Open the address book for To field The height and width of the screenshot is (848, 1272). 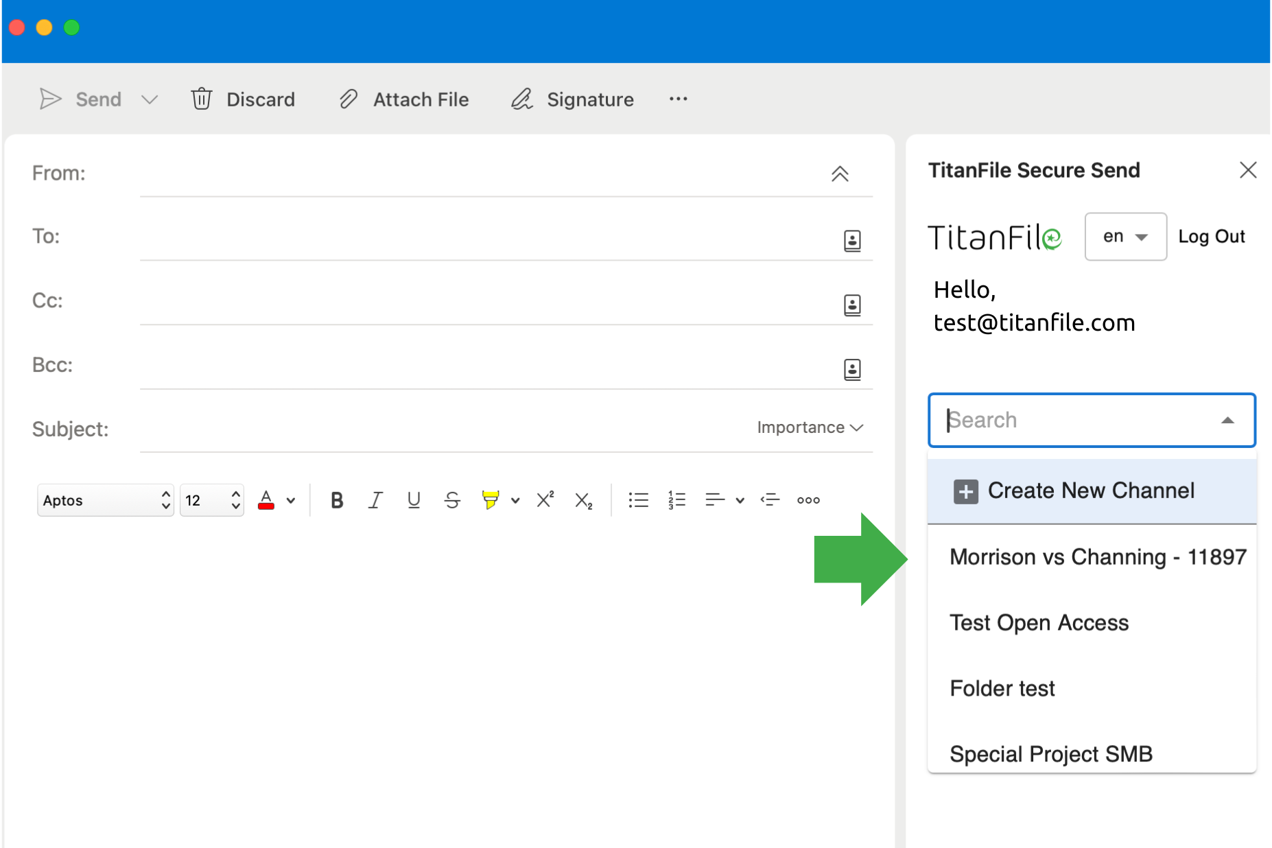[x=852, y=241]
